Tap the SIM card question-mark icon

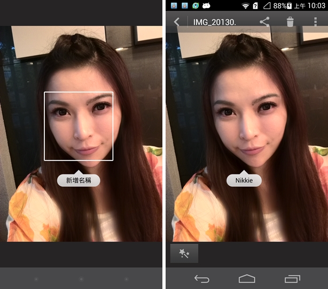pos(255,6)
